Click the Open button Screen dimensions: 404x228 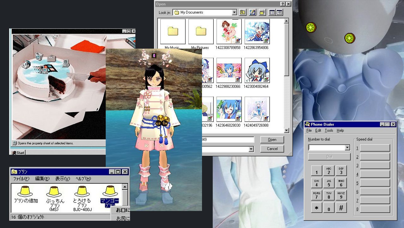point(272,140)
